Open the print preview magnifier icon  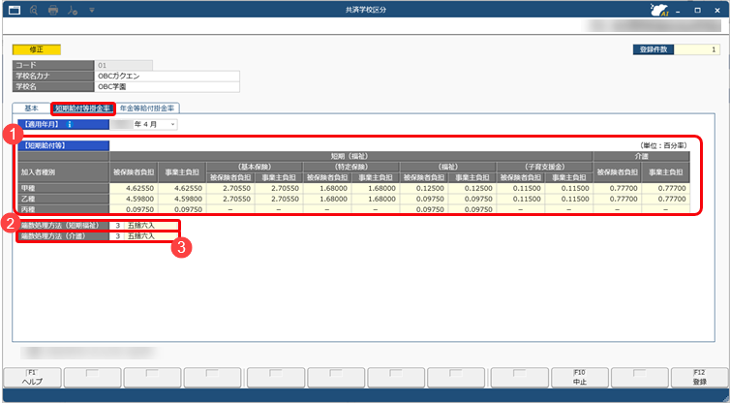pos(34,10)
